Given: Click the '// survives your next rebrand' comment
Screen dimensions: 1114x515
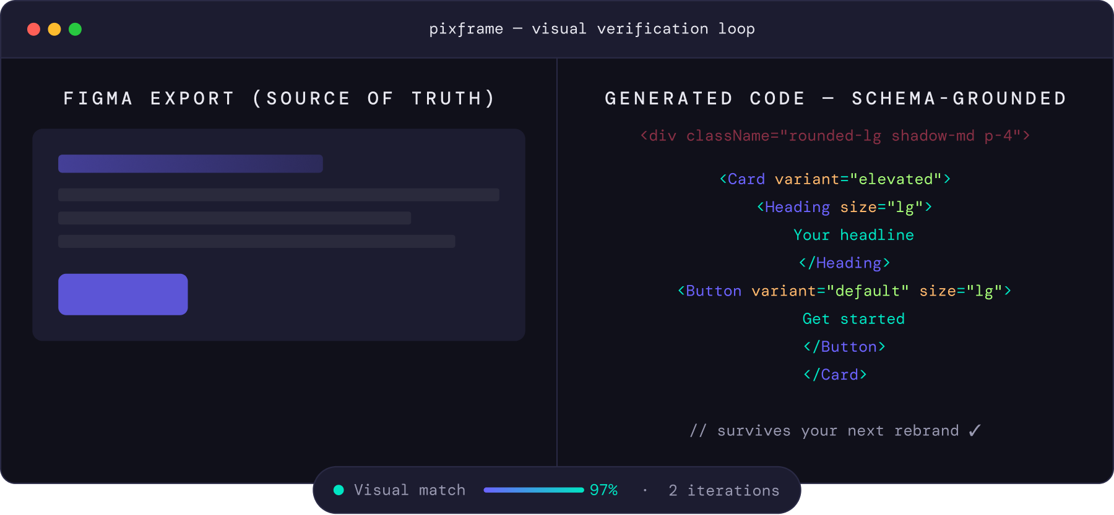Looking at the screenshot, I should (x=824, y=431).
